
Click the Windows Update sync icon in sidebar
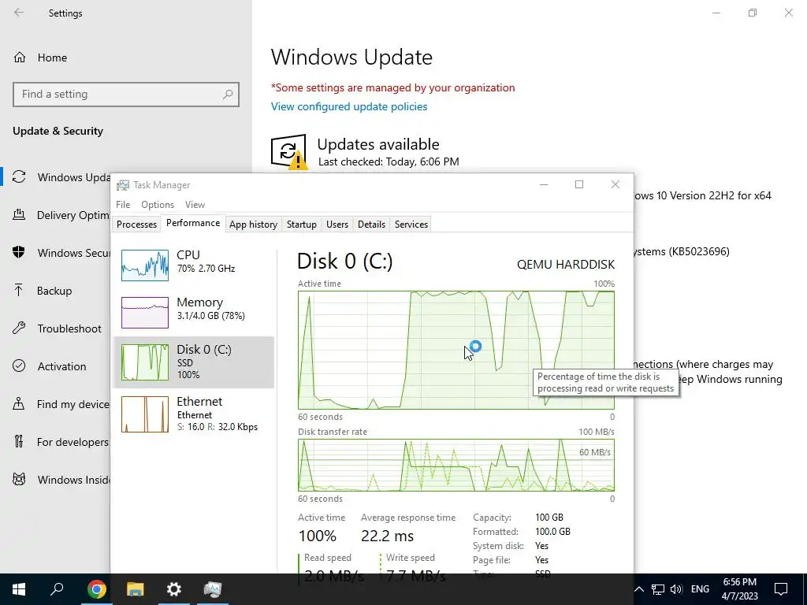click(x=19, y=177)
